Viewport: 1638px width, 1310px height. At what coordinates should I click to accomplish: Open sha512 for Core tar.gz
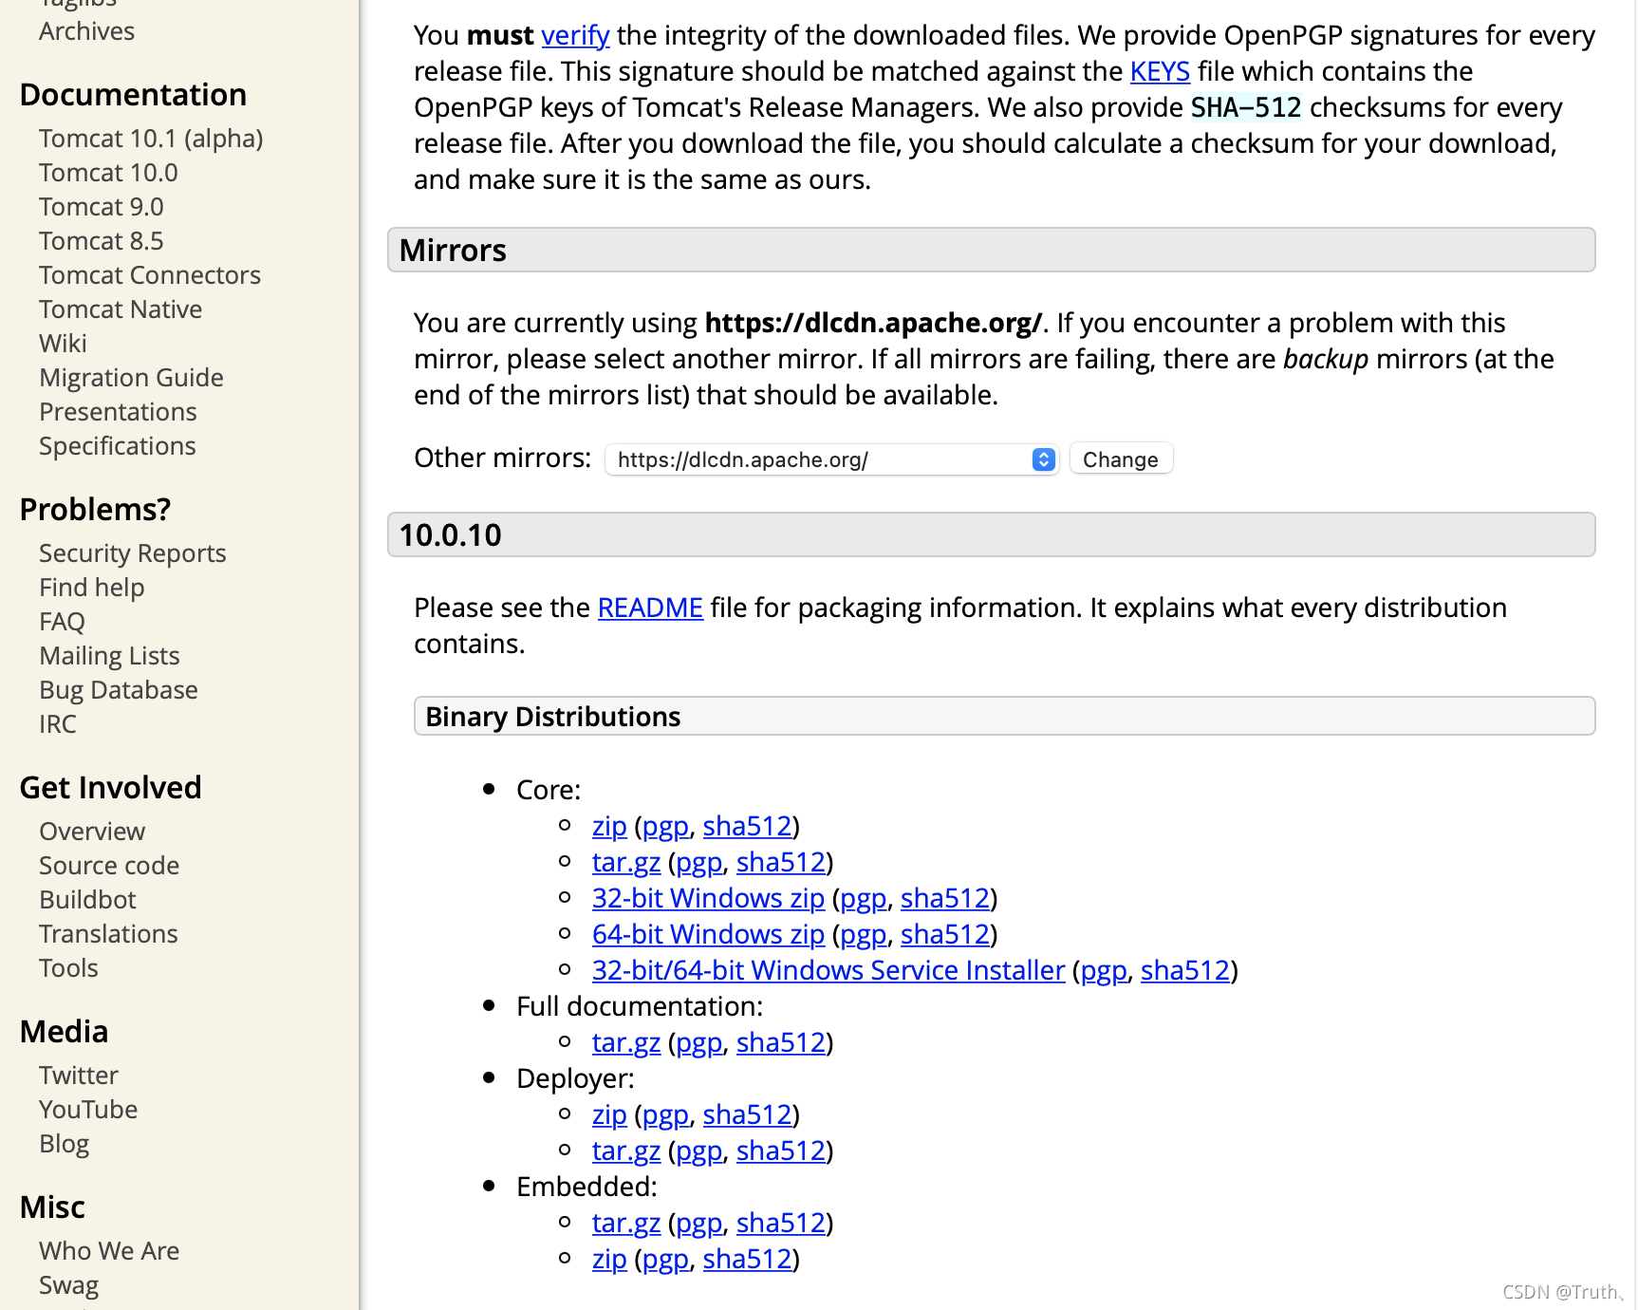tap(781, 862)
